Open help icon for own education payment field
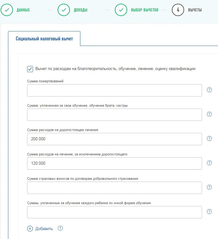The width and height of the screenshot is (218, 239). [x=209, y=114]
